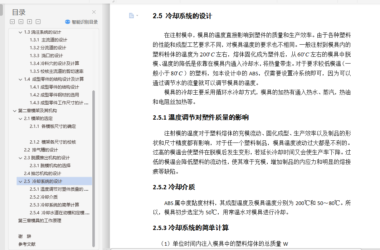The width and height of the screenshot is (380, 250).
Task: Open 2.5.4 冷却水道在动模和定模 outline entry
Action: point(60,213)
